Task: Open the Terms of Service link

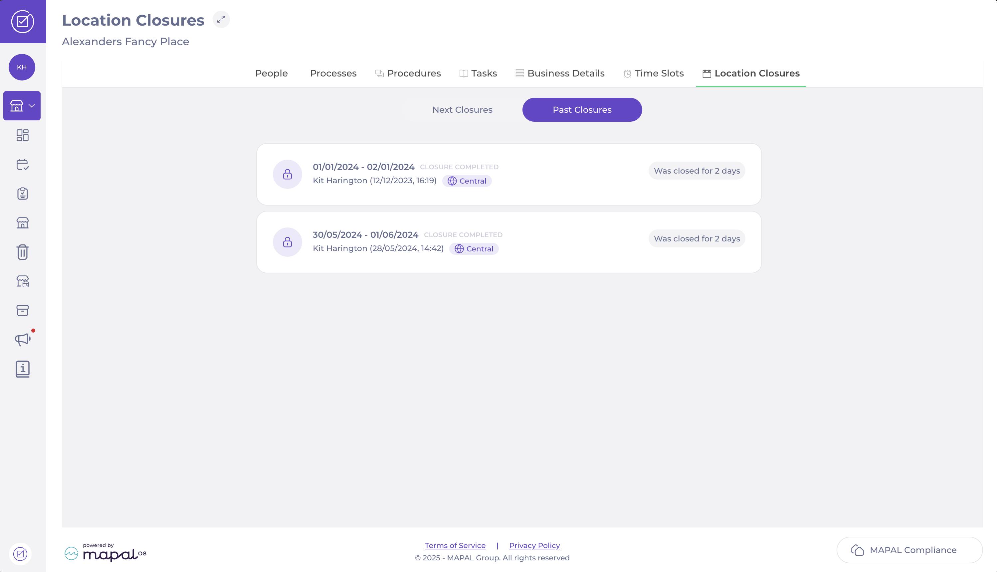Action: coord(455,546)
